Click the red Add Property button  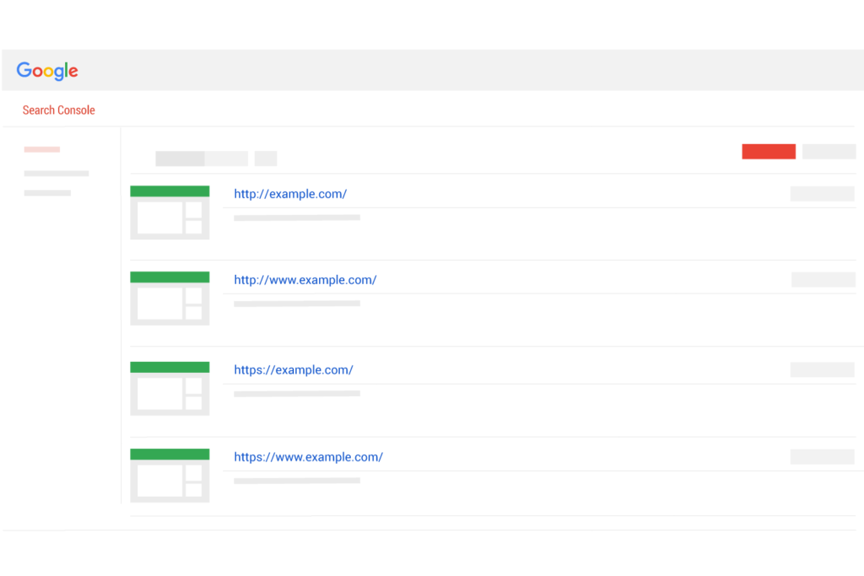[x=768, y=151]
